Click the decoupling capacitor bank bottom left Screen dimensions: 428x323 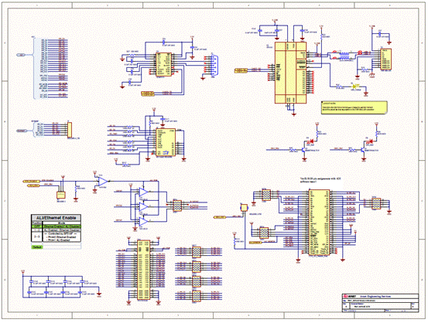[60, 287]
